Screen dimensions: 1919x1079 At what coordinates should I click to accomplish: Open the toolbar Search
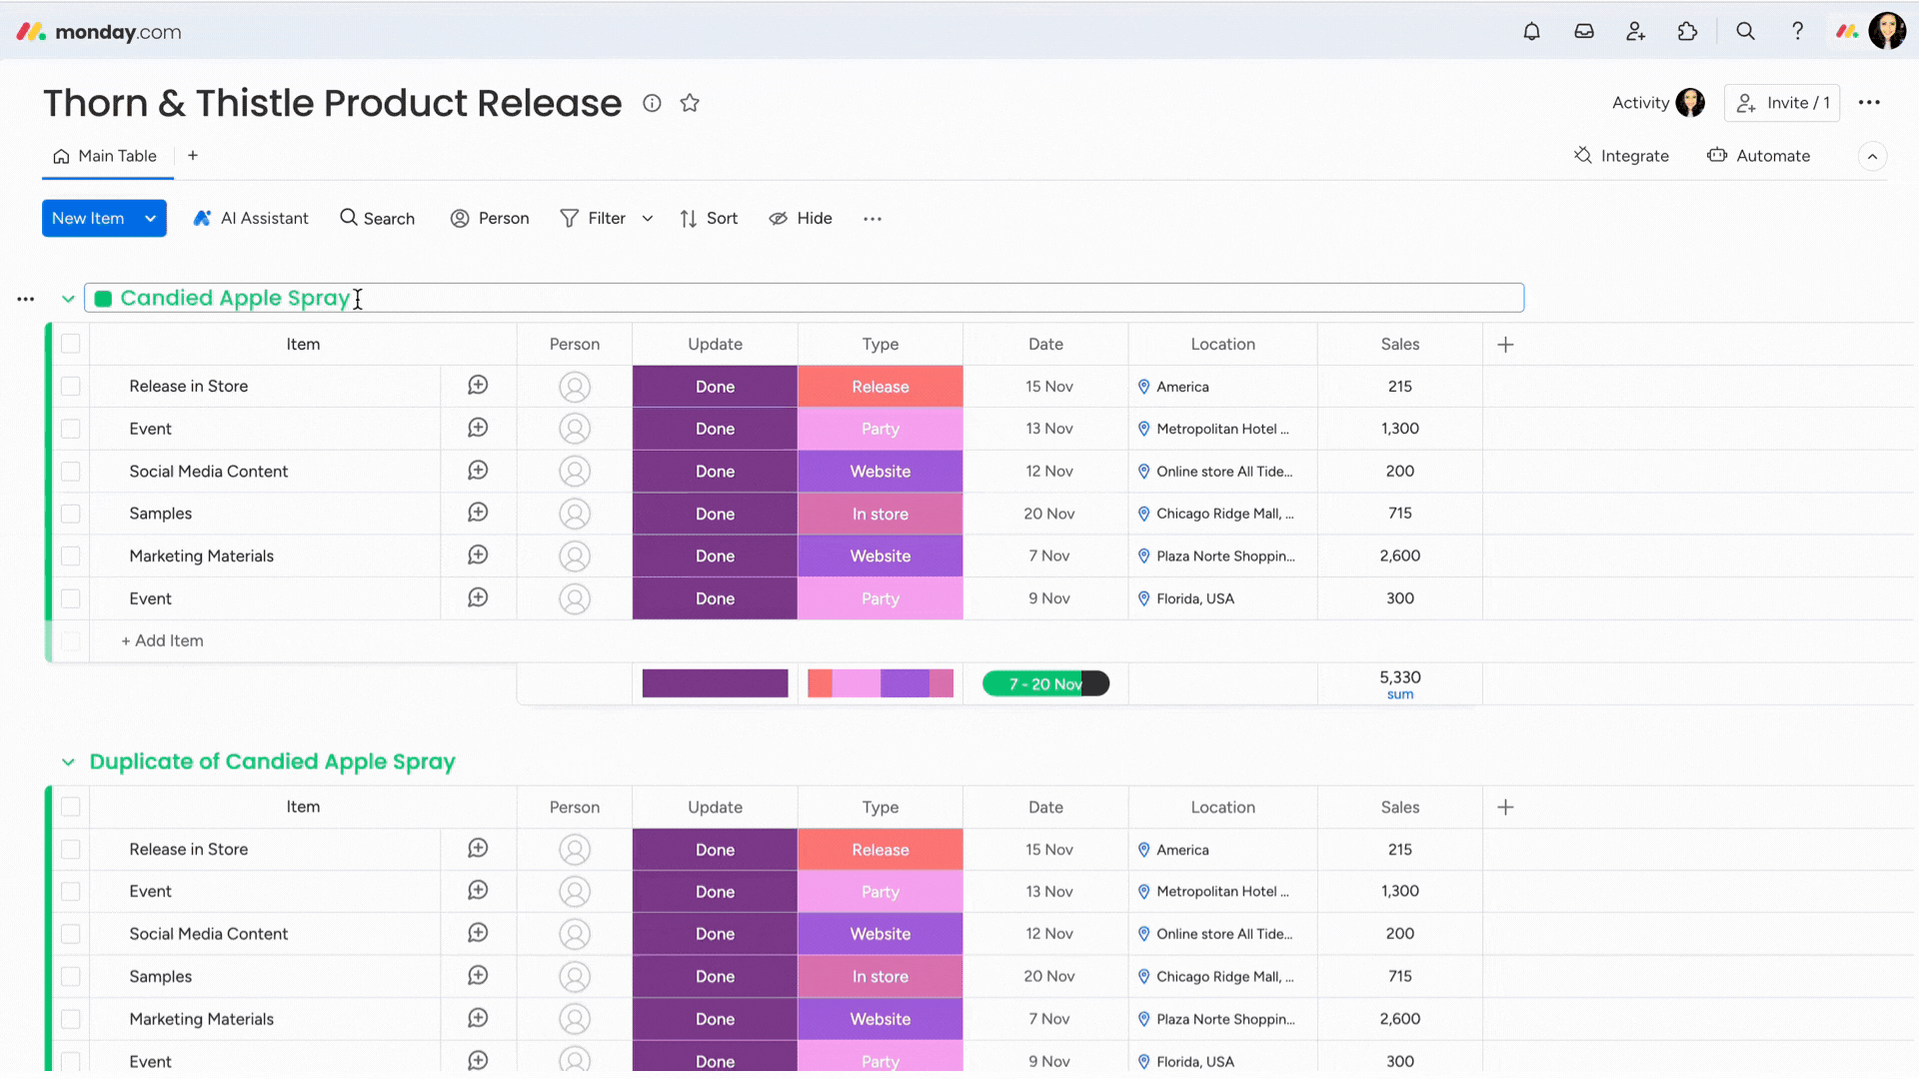pyautogui.click(x=377, y=219)
